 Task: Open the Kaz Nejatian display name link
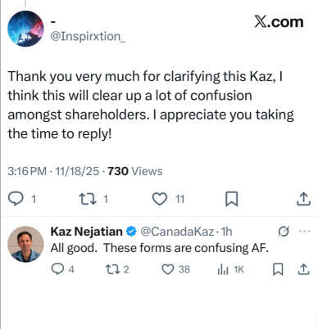point(86,232)
